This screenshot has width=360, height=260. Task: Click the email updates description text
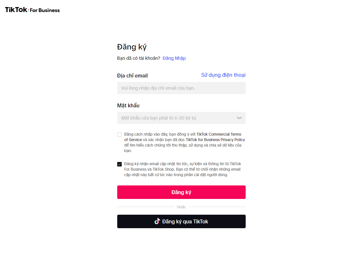[x=182, y=169]
